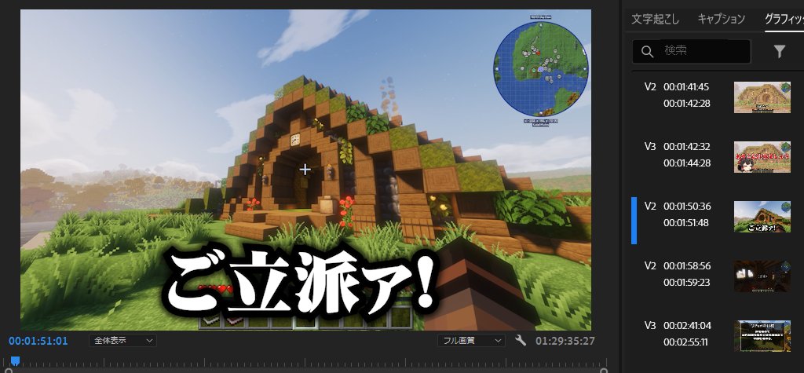
Task: Click the out-time 00:01:51:48 text
Action: click(686, 223)
